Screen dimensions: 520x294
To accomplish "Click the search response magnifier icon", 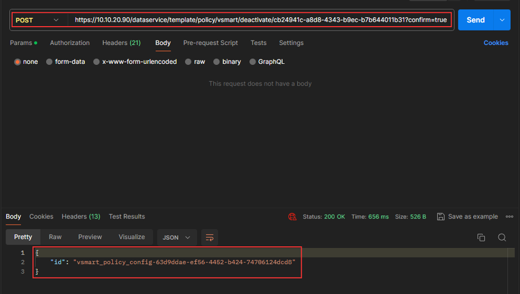I will pyautogui.click(x=502, y=237).
